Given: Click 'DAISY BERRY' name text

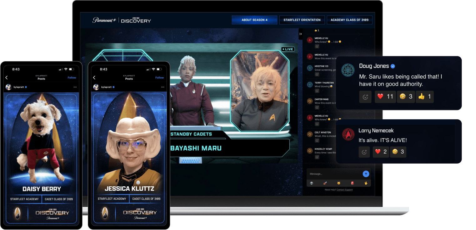Looking at the screenshot, I should coord(42,189).
